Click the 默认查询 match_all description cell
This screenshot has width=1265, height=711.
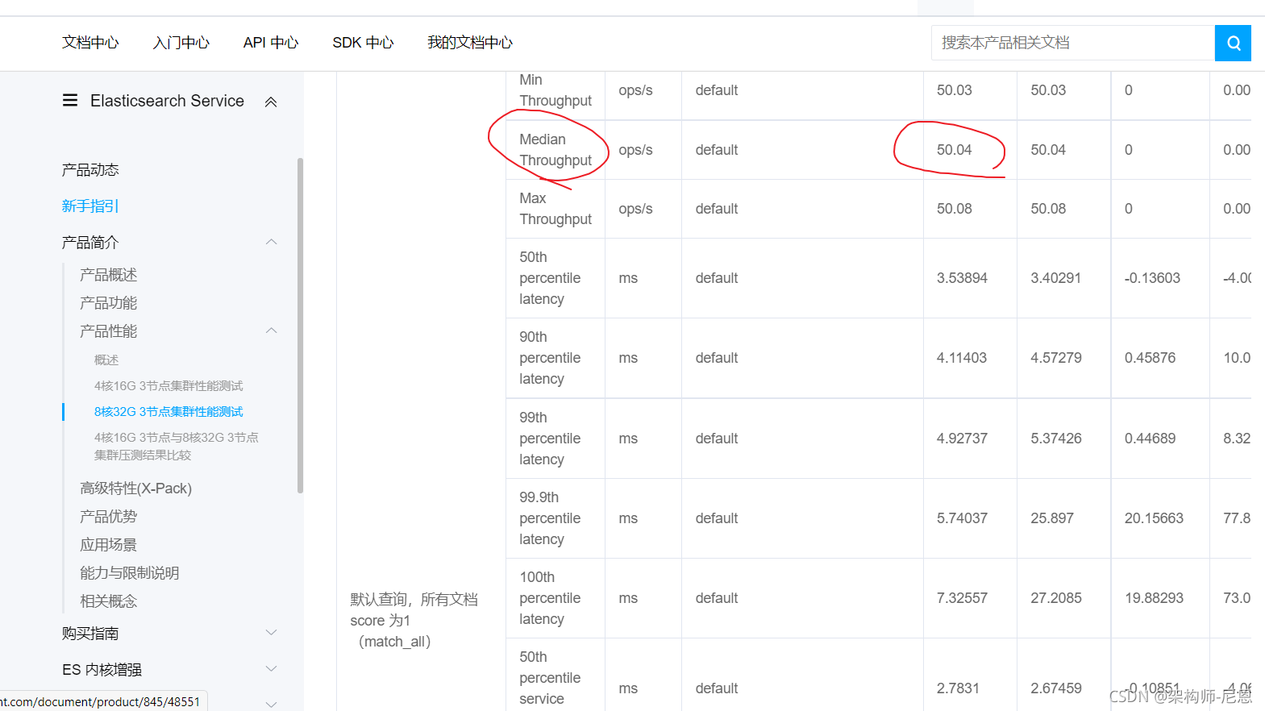[x=414, y=621]
